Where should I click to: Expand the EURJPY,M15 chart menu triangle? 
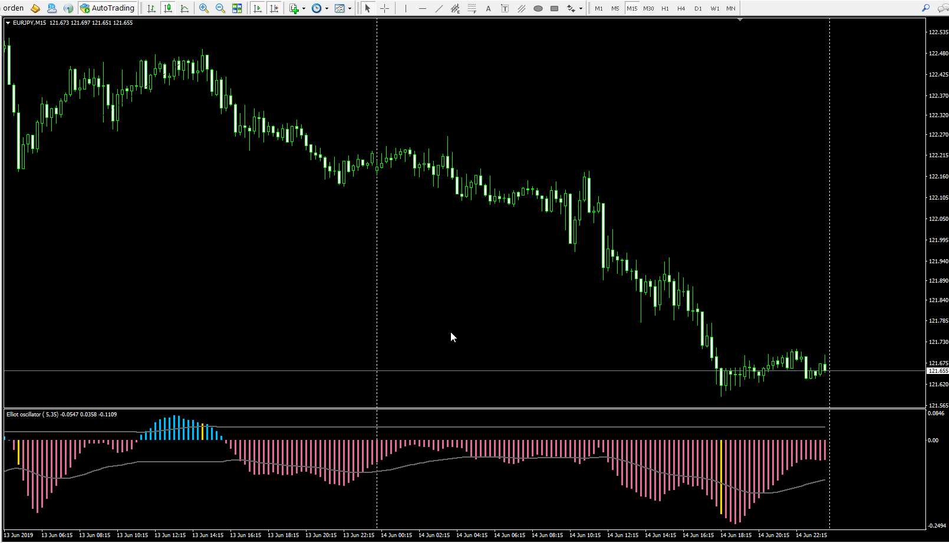8,23
